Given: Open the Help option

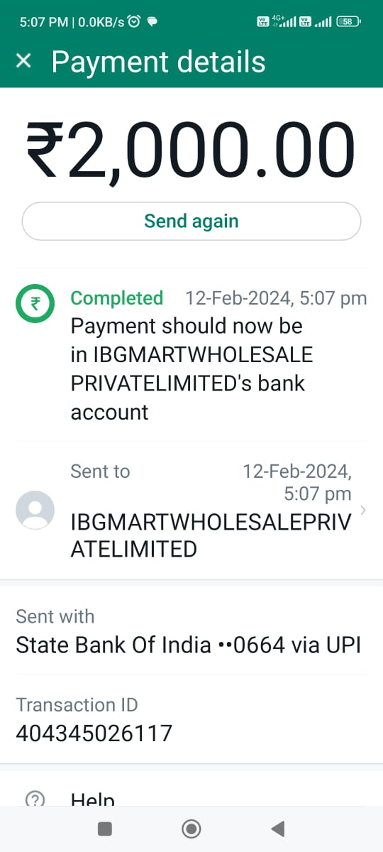Looking at the screenshot, I should pos(93,799).
